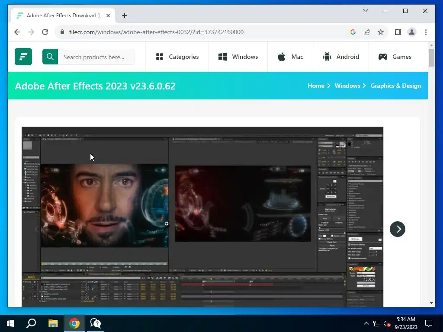Show next screenshot with the arrow button
Screen dimensions: 443x332
click(x=397, y=229)
